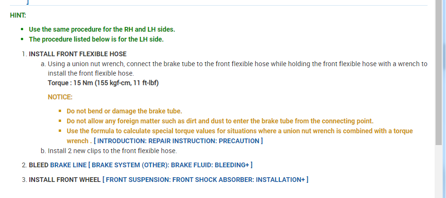Follow the BRAKE SYSTEM (OTHER): BRAKE FLUID: BLEEDING+ link

click(172, 165)
